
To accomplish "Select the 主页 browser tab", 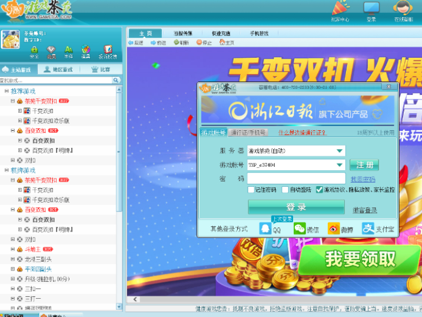I will coord(145,34).
